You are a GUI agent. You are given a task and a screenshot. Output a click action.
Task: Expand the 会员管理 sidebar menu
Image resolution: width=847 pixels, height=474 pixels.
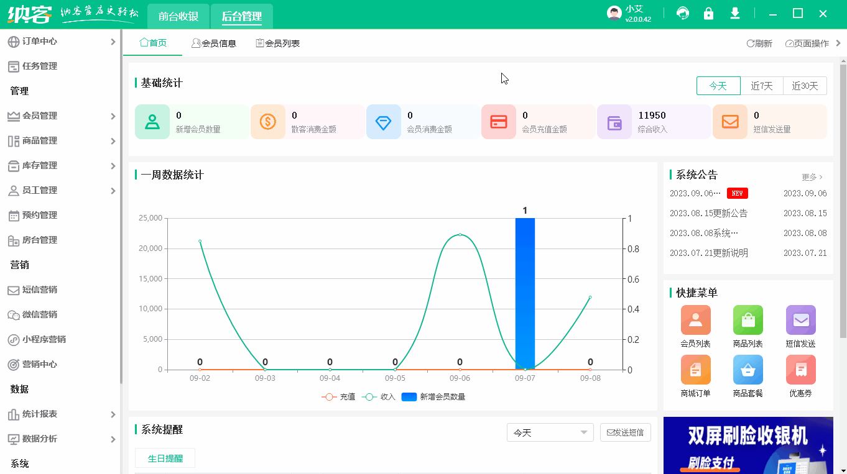(x=61, y=116)
